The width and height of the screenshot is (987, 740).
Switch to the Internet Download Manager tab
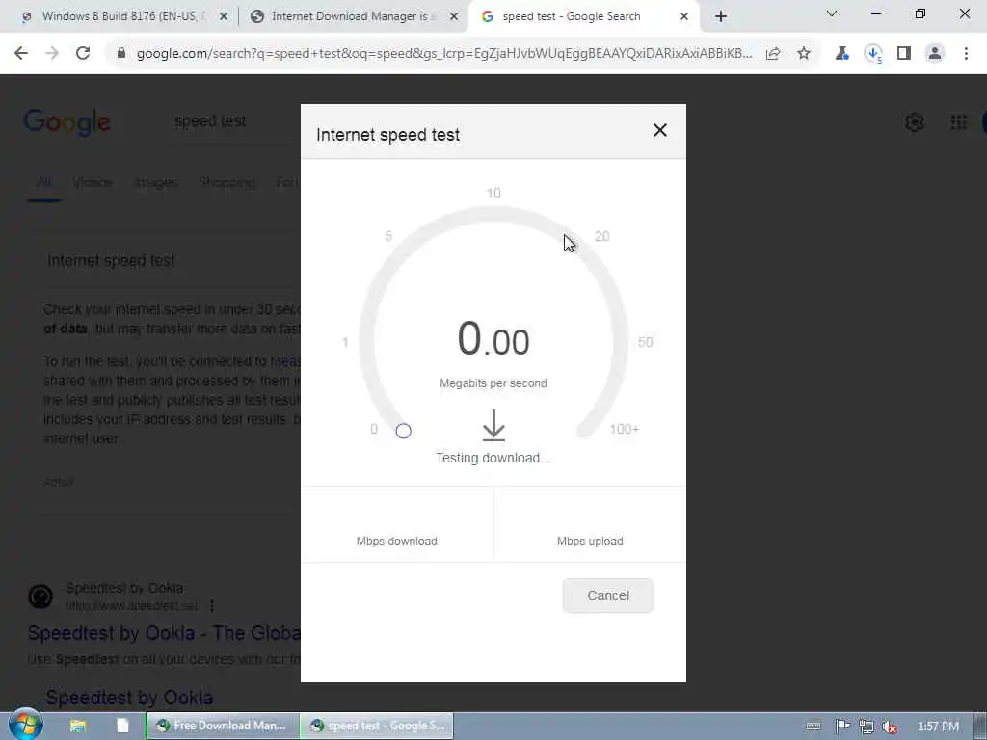[x=353, y=16]
